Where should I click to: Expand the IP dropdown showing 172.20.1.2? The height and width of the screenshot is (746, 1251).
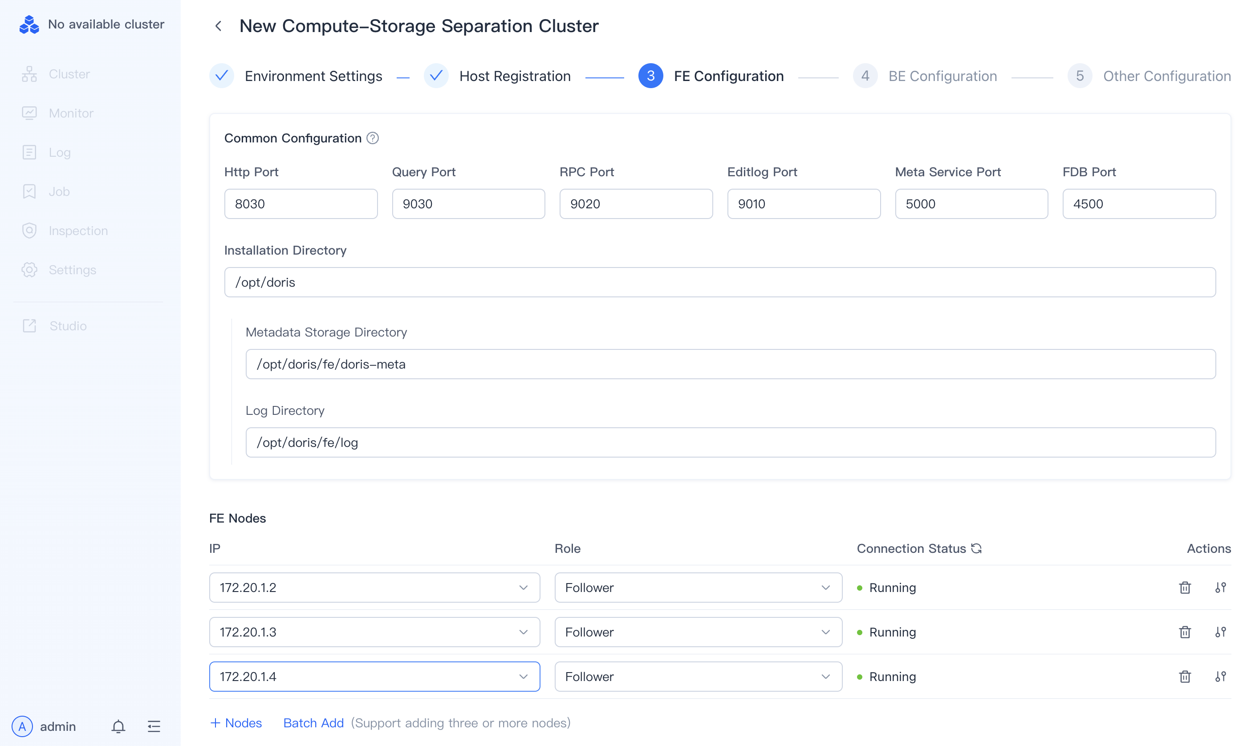click(x=374, y=588)
